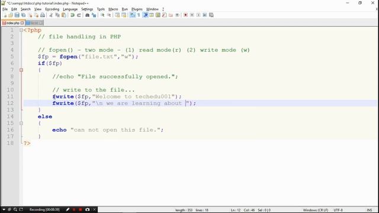Open the Plugins menu
379x213 pixels.
click(137, 9)
